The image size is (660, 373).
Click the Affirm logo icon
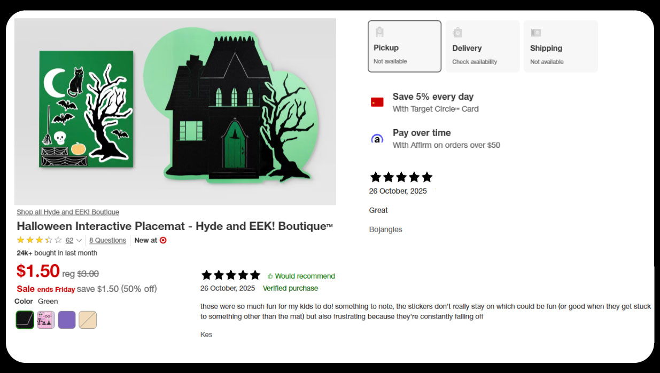click(x=377, y=139)
